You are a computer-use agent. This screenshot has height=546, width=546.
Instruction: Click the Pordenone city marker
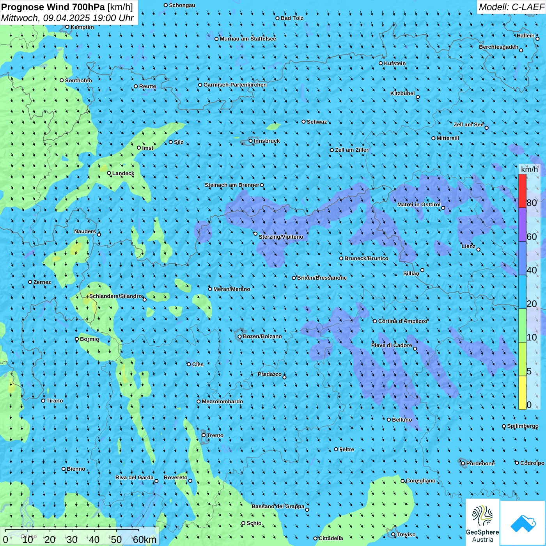[463, 463]
